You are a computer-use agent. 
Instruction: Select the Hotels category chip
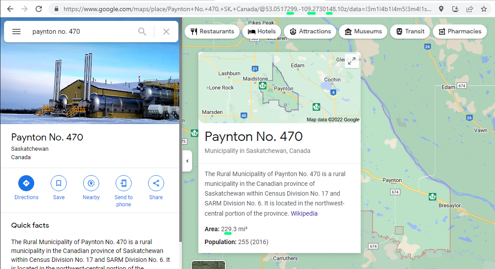262,32
